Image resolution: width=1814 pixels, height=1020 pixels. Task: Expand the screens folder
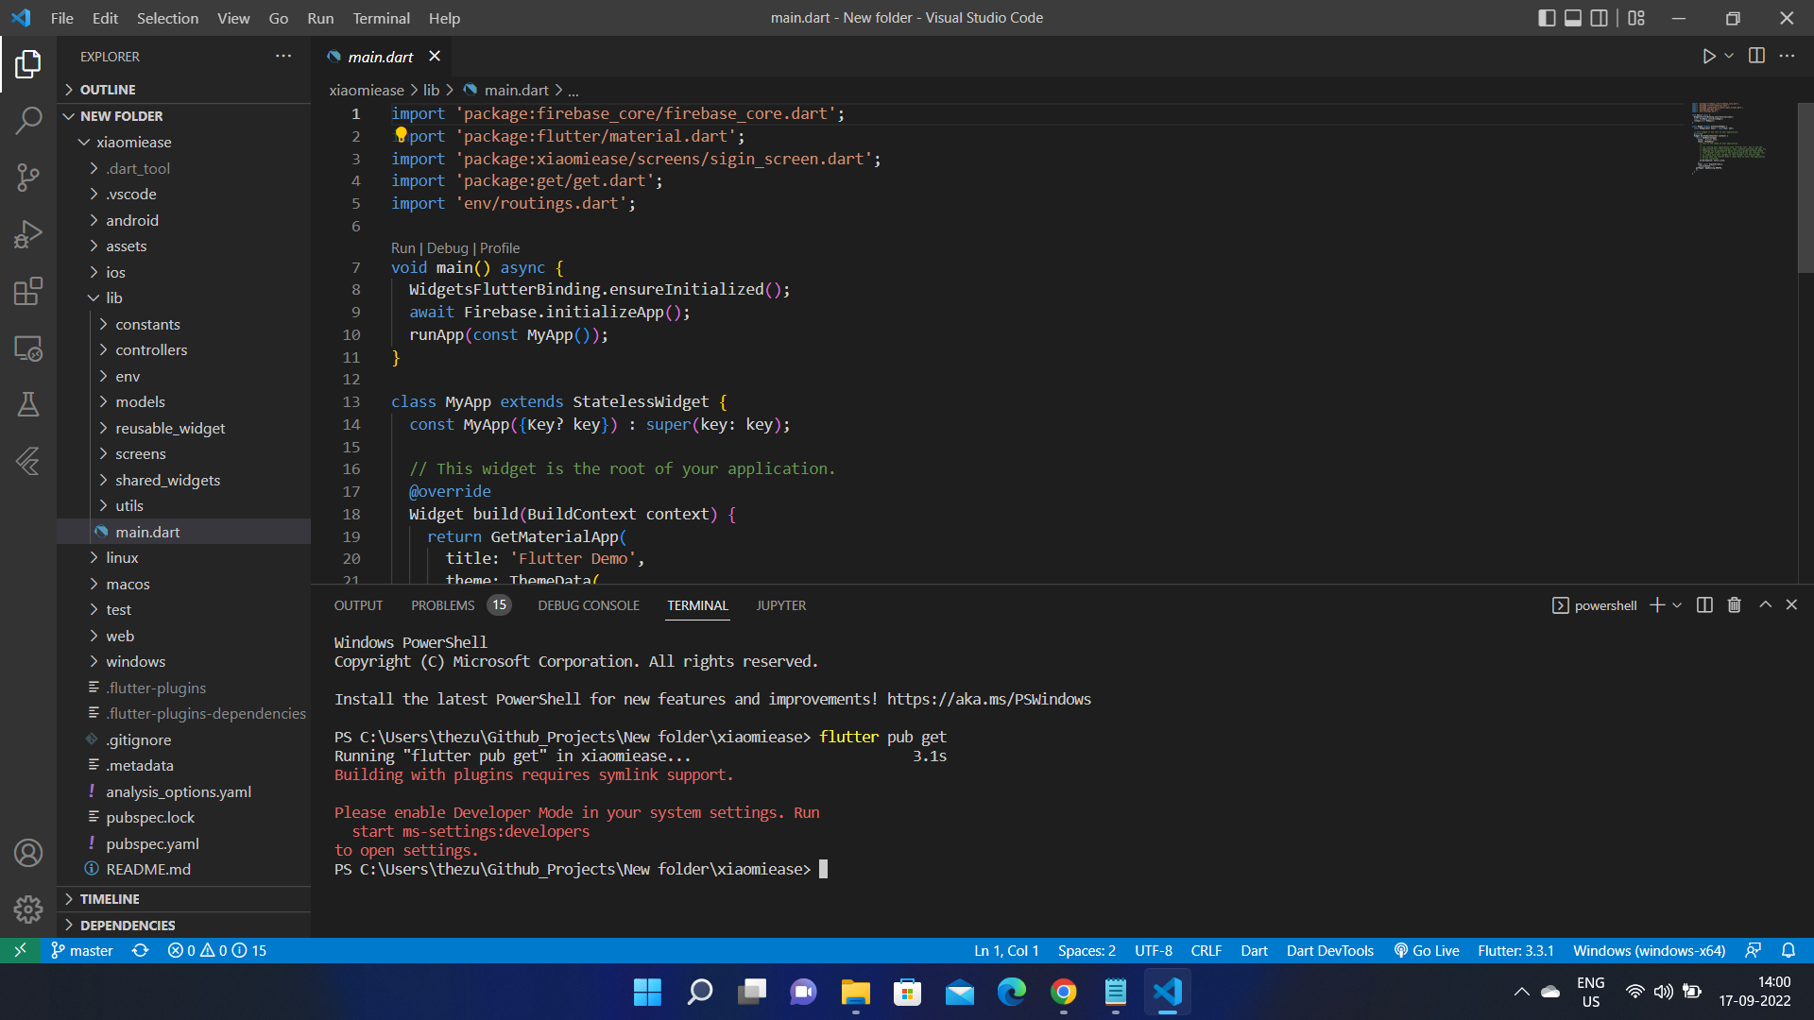pos(141,453)
